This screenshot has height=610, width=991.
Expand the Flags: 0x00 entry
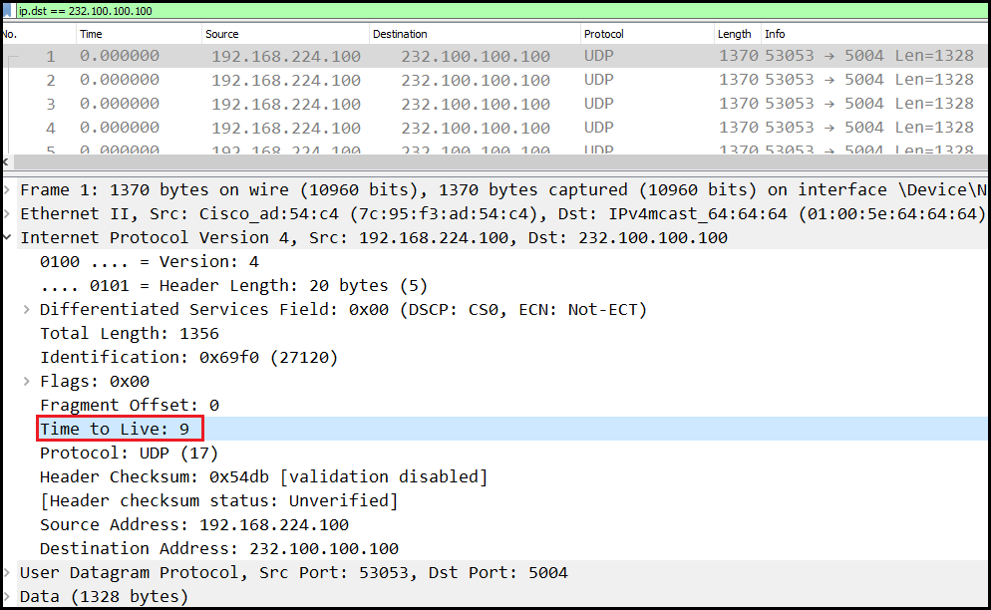pyautogui.click(x=27, y=382)
